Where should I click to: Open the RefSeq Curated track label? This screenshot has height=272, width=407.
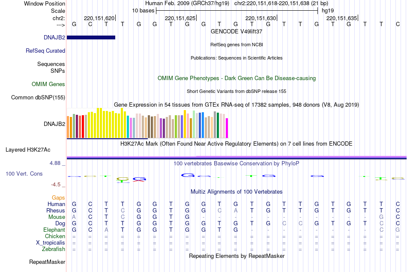tap(45, 51)
